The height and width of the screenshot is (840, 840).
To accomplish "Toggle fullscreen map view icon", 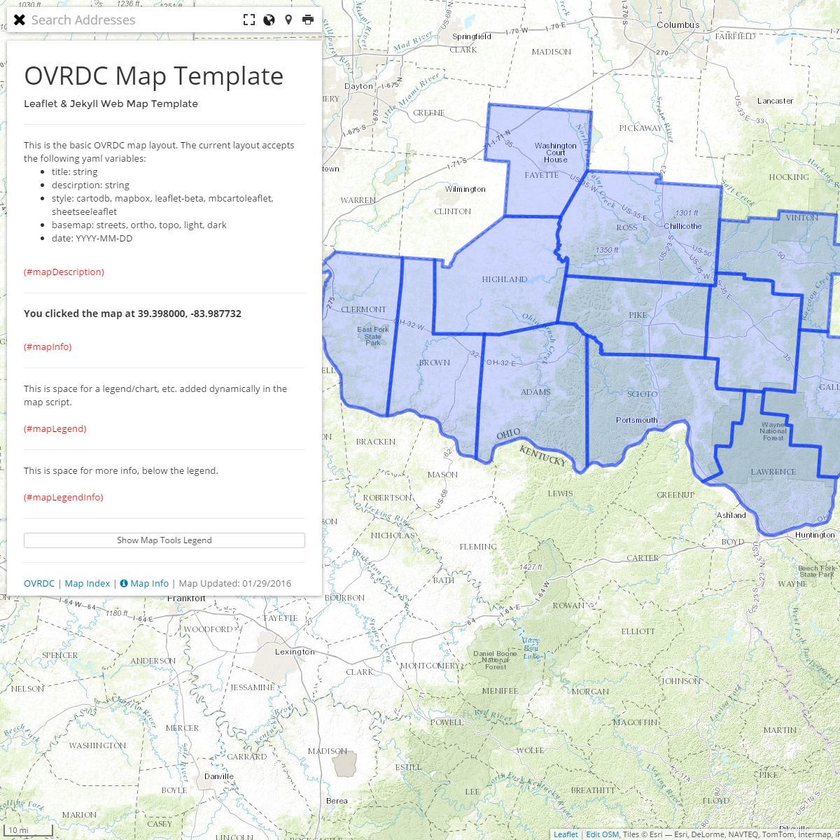I will click(x=249, y=20).
